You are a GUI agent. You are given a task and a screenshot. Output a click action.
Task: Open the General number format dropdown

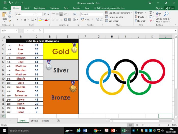click(102, 14)
